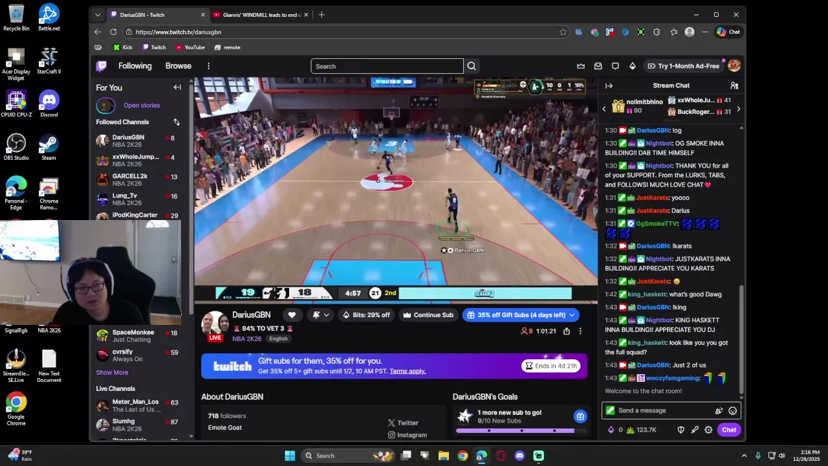The height and width of the screenshot is (466, 828).
Task: Click the heart follow button for DariusGBN
Action: (x=292, y=315)
